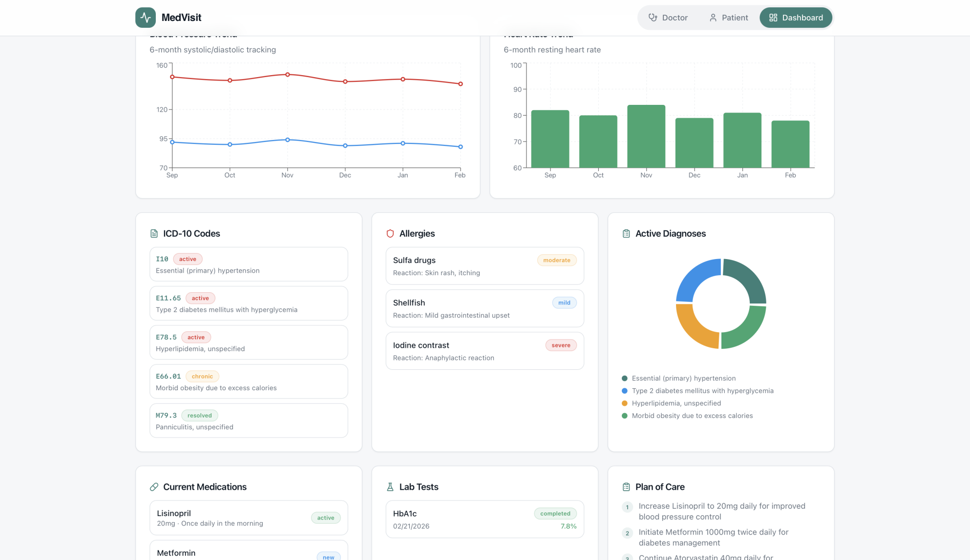970x560 pixels.
Task: Click the Lab Tests flask icon
Action: point(390,487)
